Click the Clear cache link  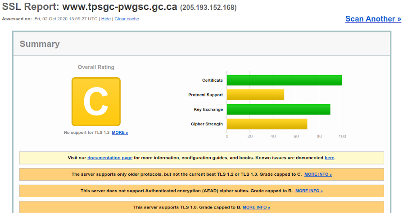(127, 19)
